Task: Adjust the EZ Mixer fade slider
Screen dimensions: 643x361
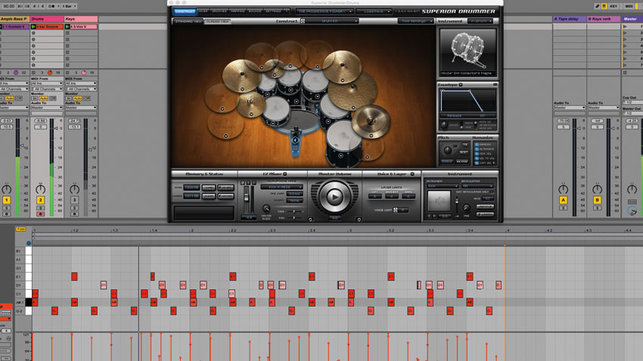Action: point(294,211)
